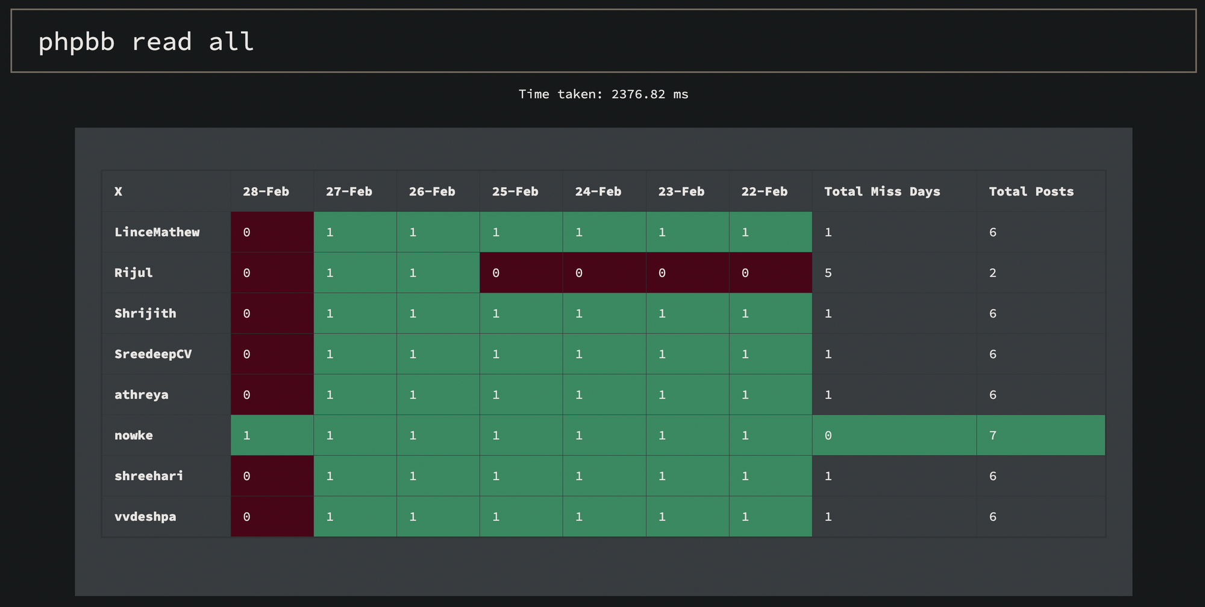Select the LinceMathew row name
The image size is (1205, 607).
point(157,232)
